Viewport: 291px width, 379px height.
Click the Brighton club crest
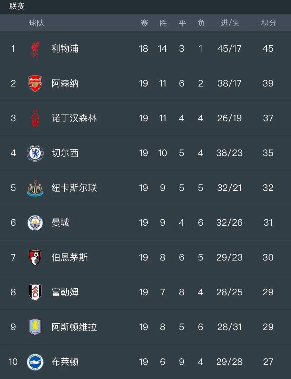coord(35,362)
